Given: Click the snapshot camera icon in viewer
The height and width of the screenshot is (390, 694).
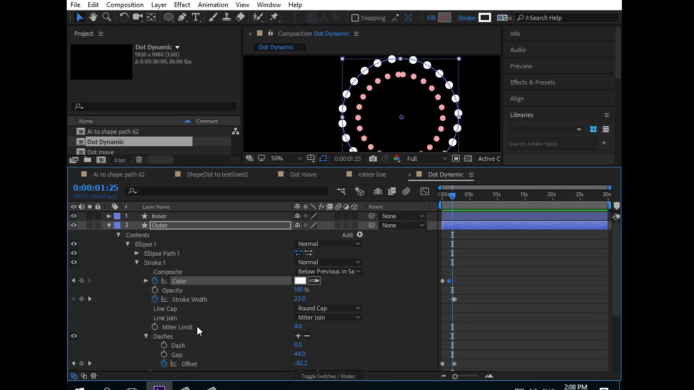Looking at the screenshot, I should (373, 159).
